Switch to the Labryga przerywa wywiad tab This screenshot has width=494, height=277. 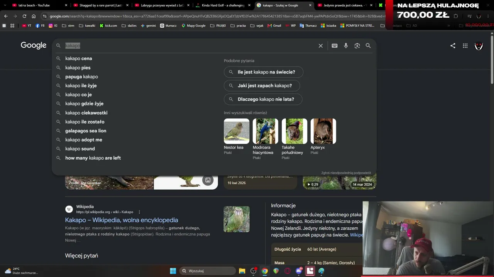[162, 5]
